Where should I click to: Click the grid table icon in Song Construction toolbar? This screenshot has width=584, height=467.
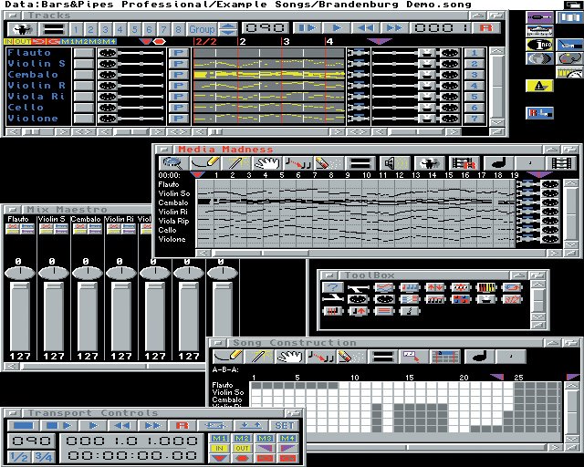pyautogui.click(x=445, y=357)
